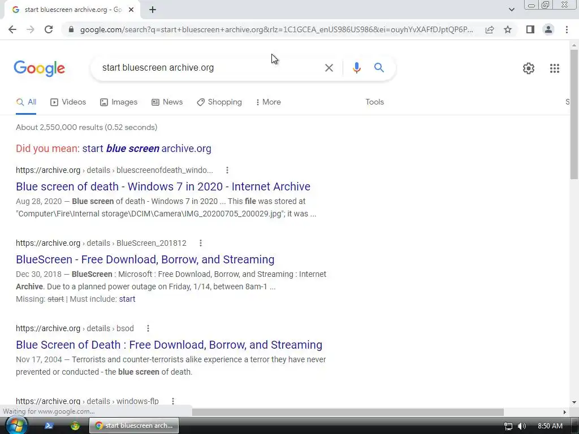Click the browser address bar URL
579x434 pixels.
[x=276, y=29]
